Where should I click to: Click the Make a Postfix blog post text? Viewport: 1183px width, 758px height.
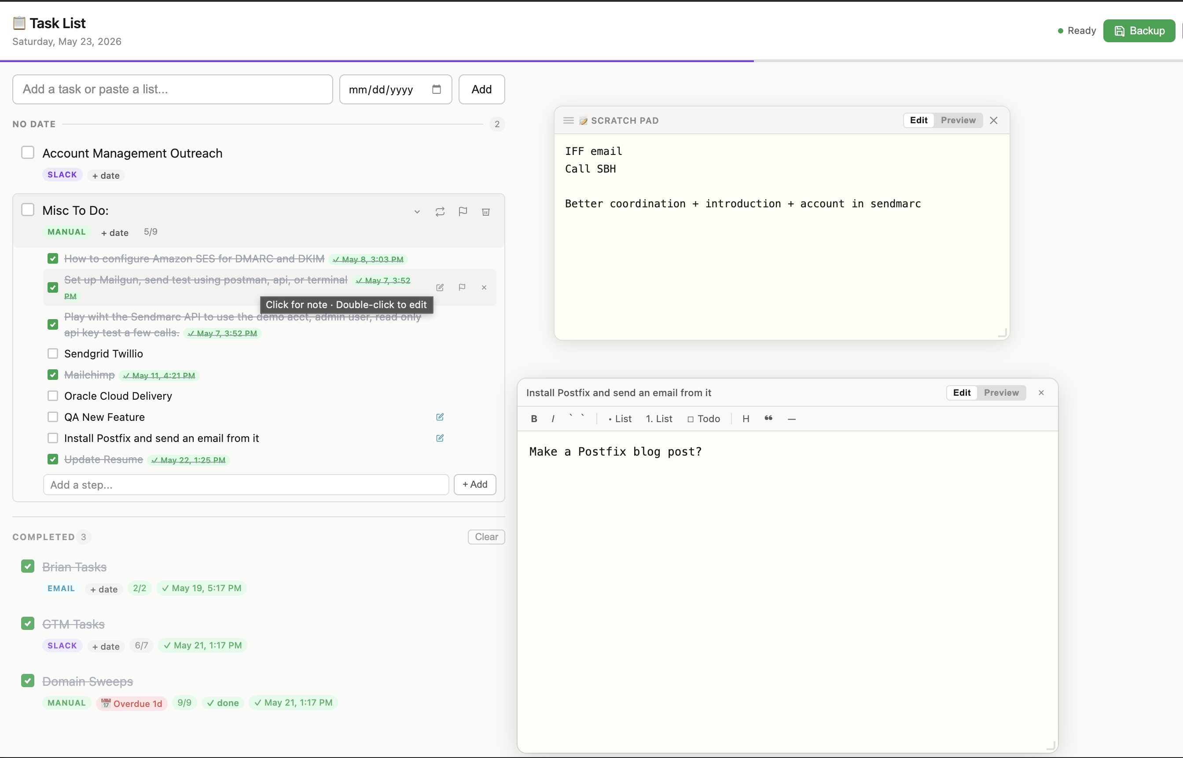point(615,452)
